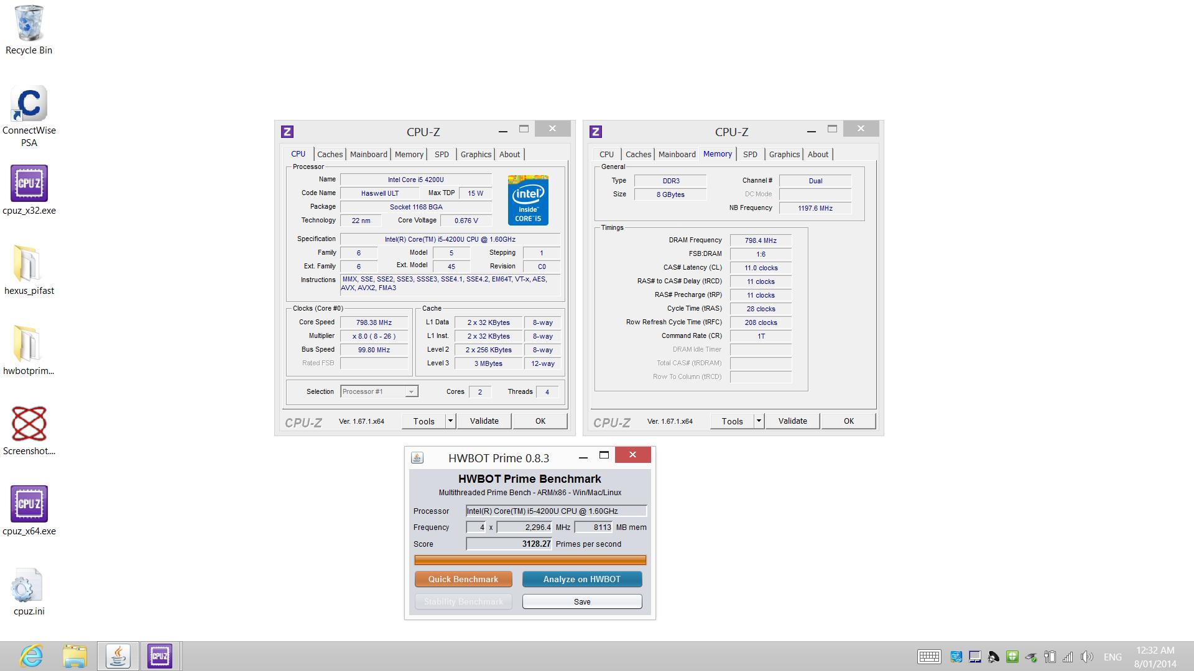Click the right CPU-Z window title icon
1194x671 pixels.
(x=595, y=132)
